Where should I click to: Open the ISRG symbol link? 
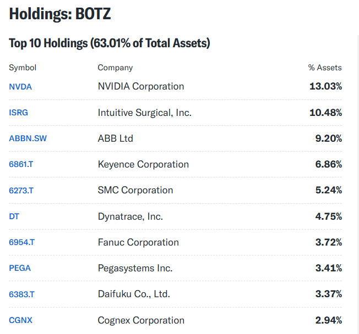(18, 113)
